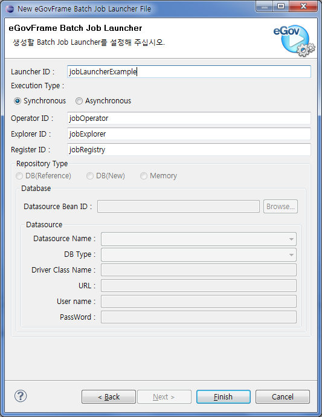Choose the DB(Reference) repository type
The width and height of the screenshot is (322, 417).
[x=43, y=176]
